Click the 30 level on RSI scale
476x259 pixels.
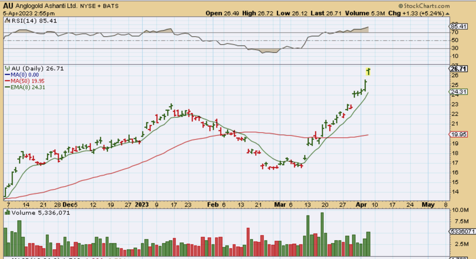click(455, 48)
